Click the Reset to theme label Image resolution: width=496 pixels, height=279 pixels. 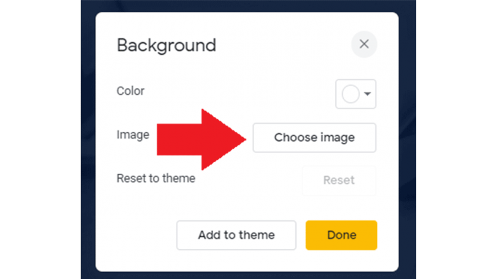(156, 178)
